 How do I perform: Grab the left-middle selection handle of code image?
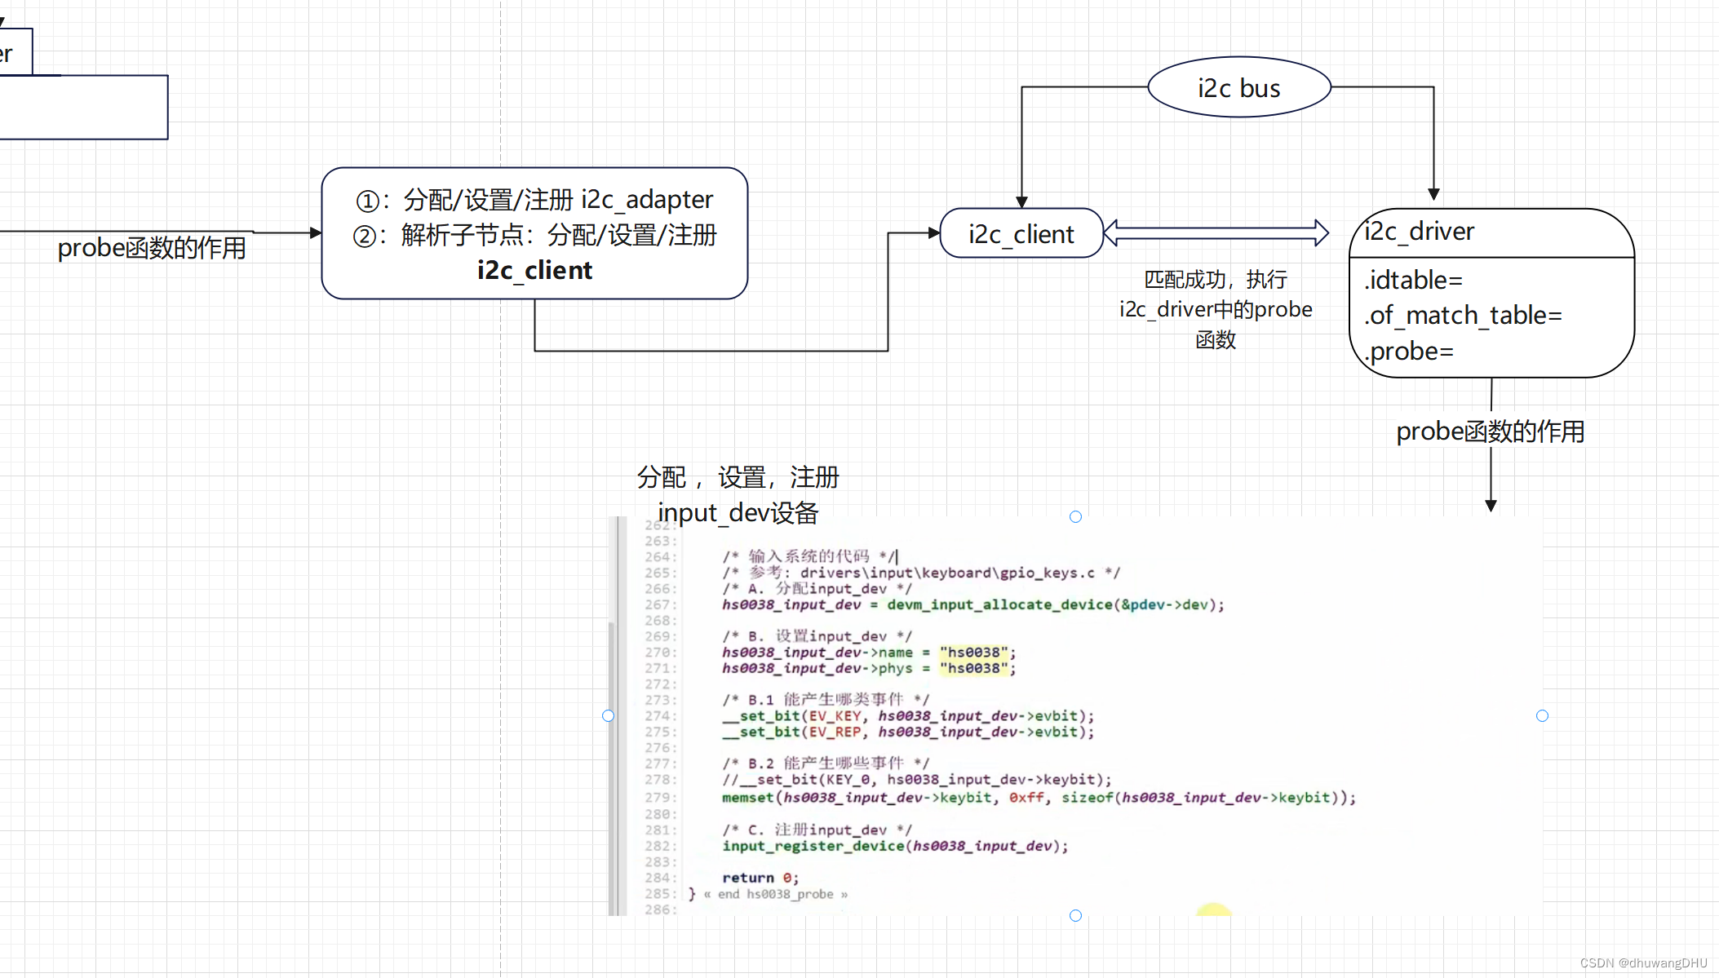(608, 715)
